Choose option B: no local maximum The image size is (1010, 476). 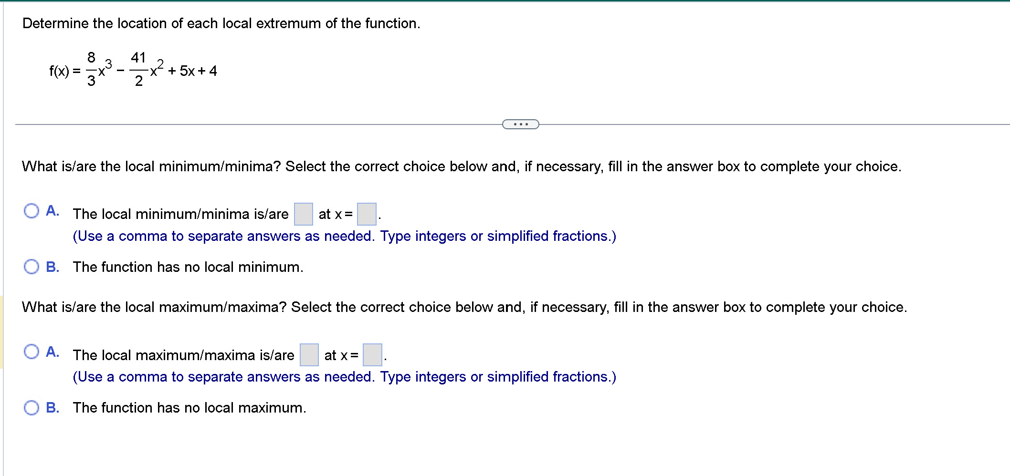point(32,408)
